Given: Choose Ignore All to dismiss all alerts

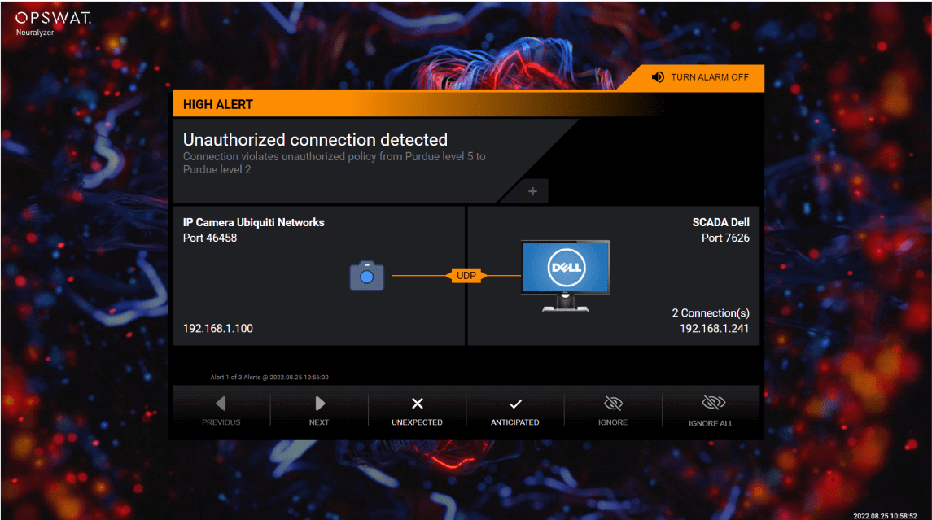Looking at the screenshot, I should click(711, 411).
